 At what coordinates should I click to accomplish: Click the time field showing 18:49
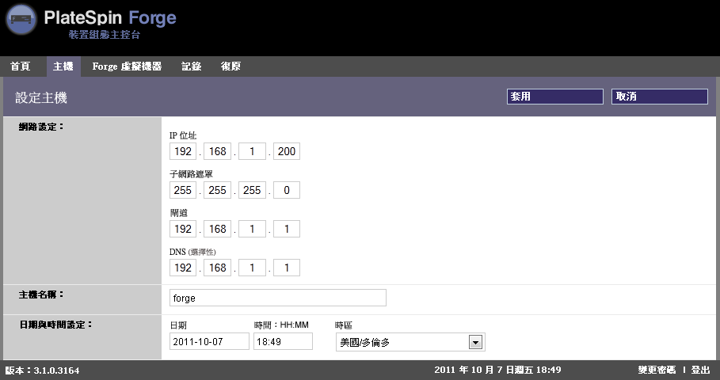coord(283,341)
